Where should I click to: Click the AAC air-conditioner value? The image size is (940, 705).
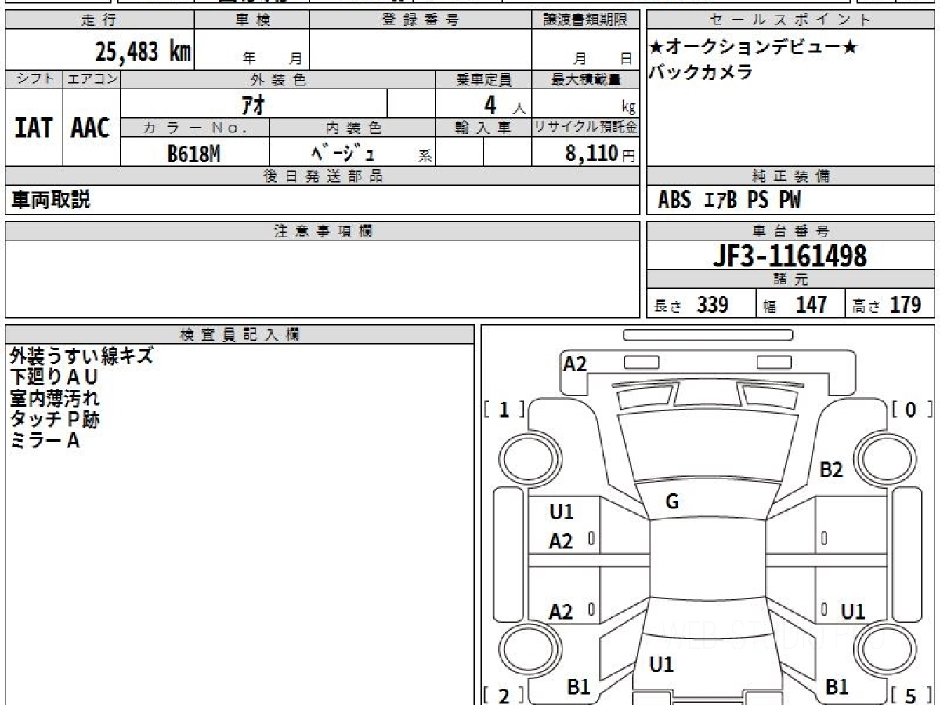click(91, 128)
